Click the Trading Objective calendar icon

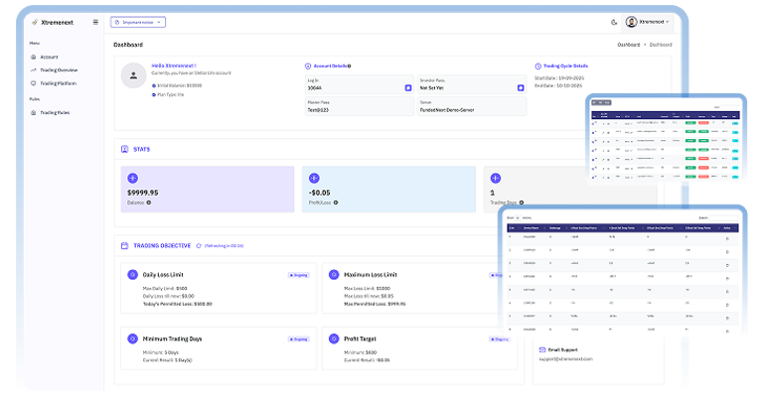tap(124, 245)
